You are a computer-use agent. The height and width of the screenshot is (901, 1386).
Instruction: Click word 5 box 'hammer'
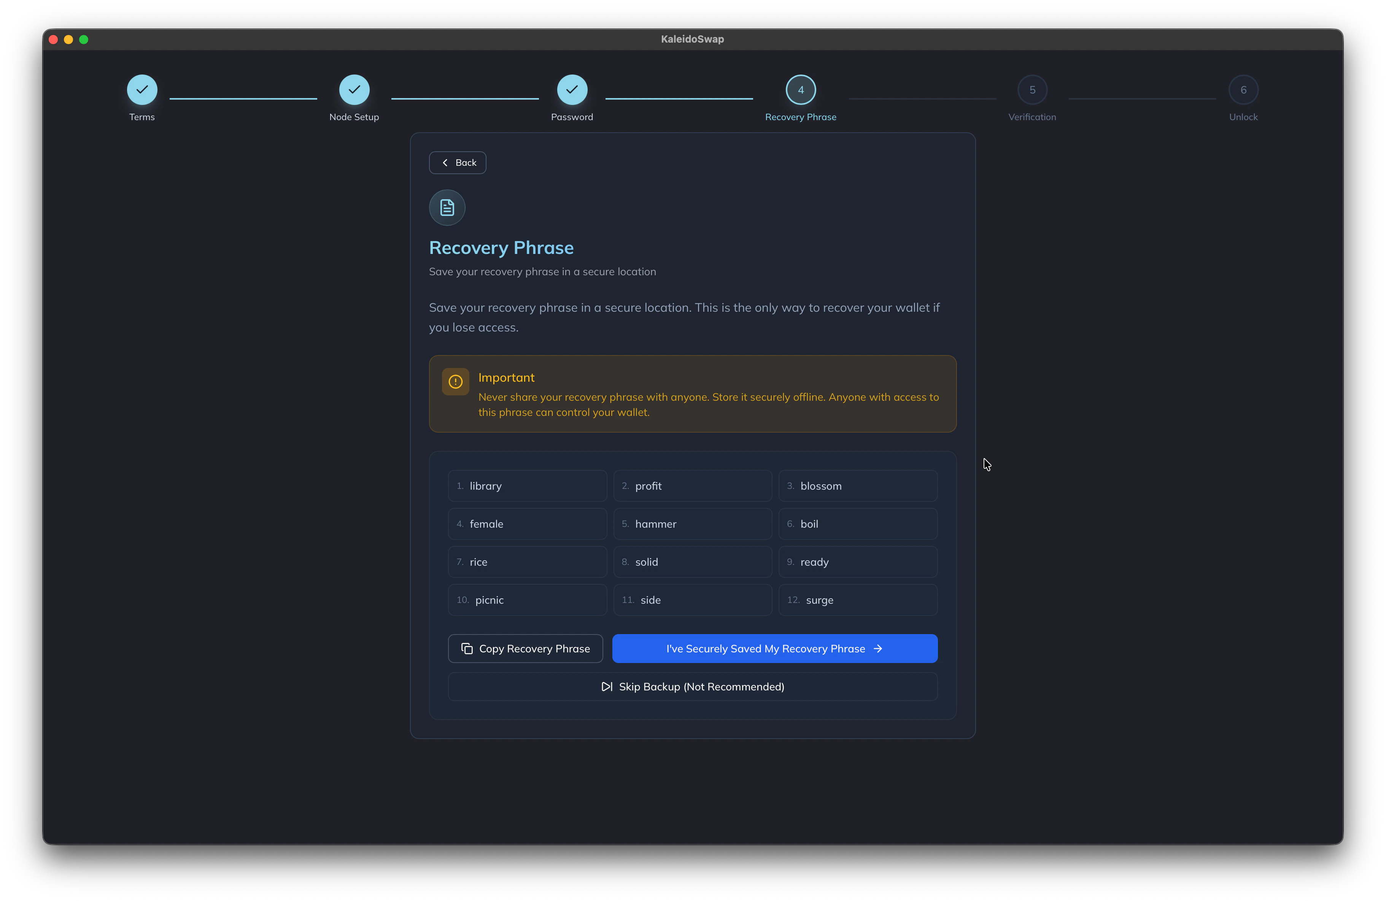pos(692,524)
